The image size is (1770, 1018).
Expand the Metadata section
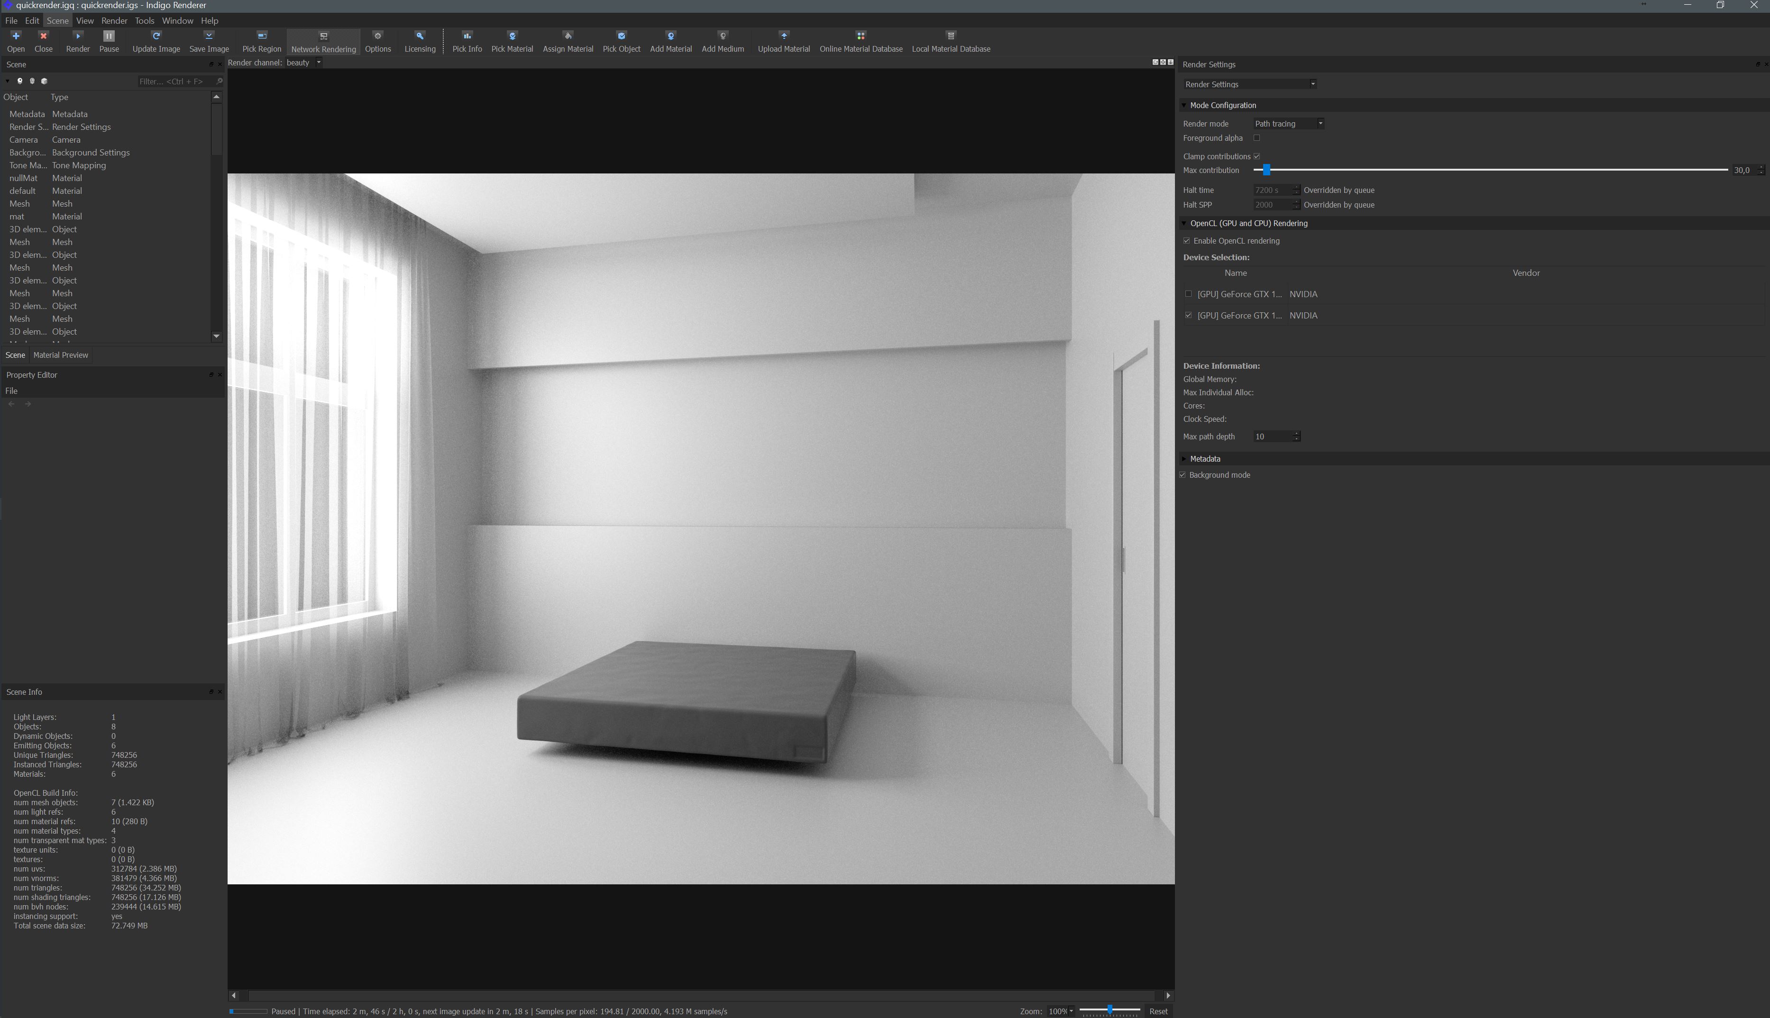1204,459
